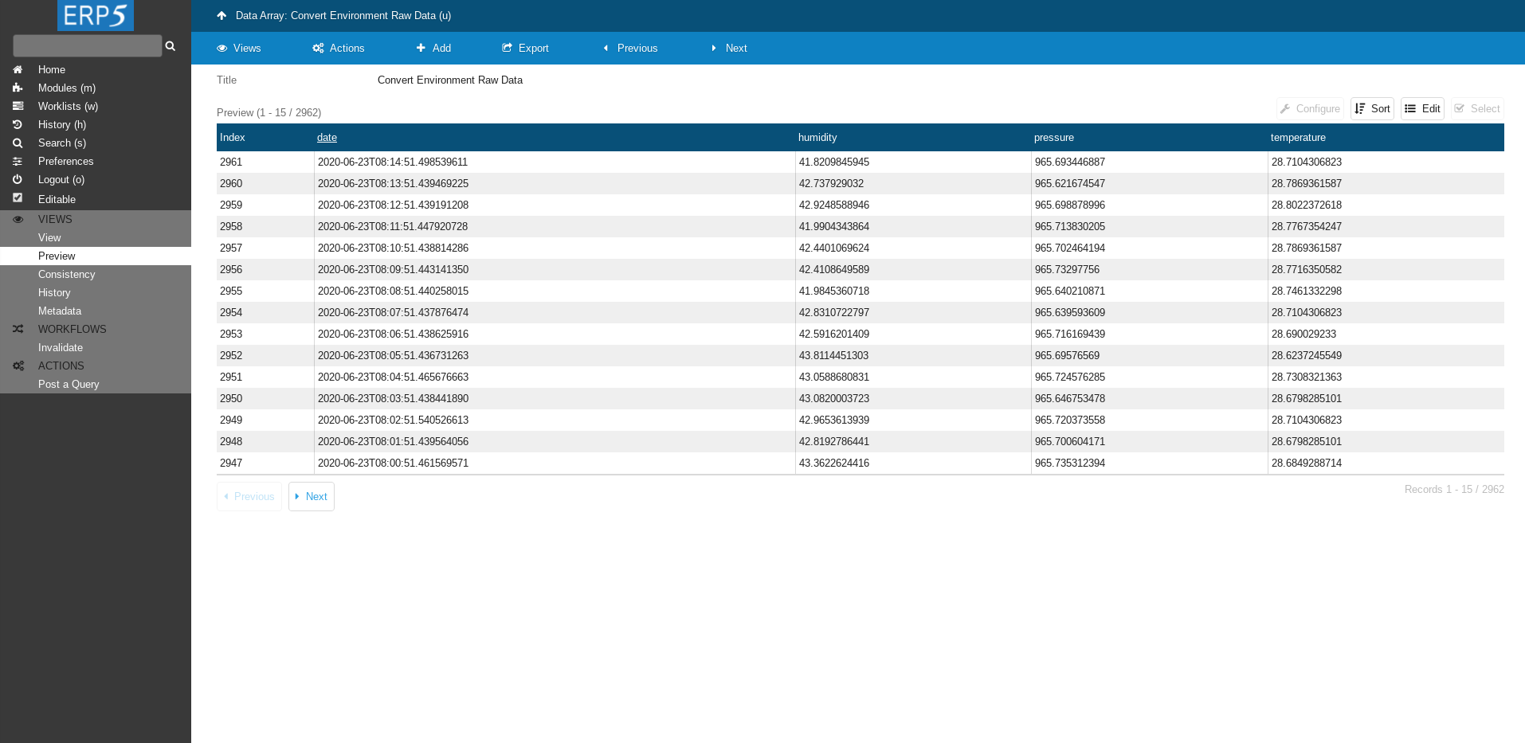1525x743 pixels.
Task: Click the Configure wrench icon
Action: tap(1285, 109)
